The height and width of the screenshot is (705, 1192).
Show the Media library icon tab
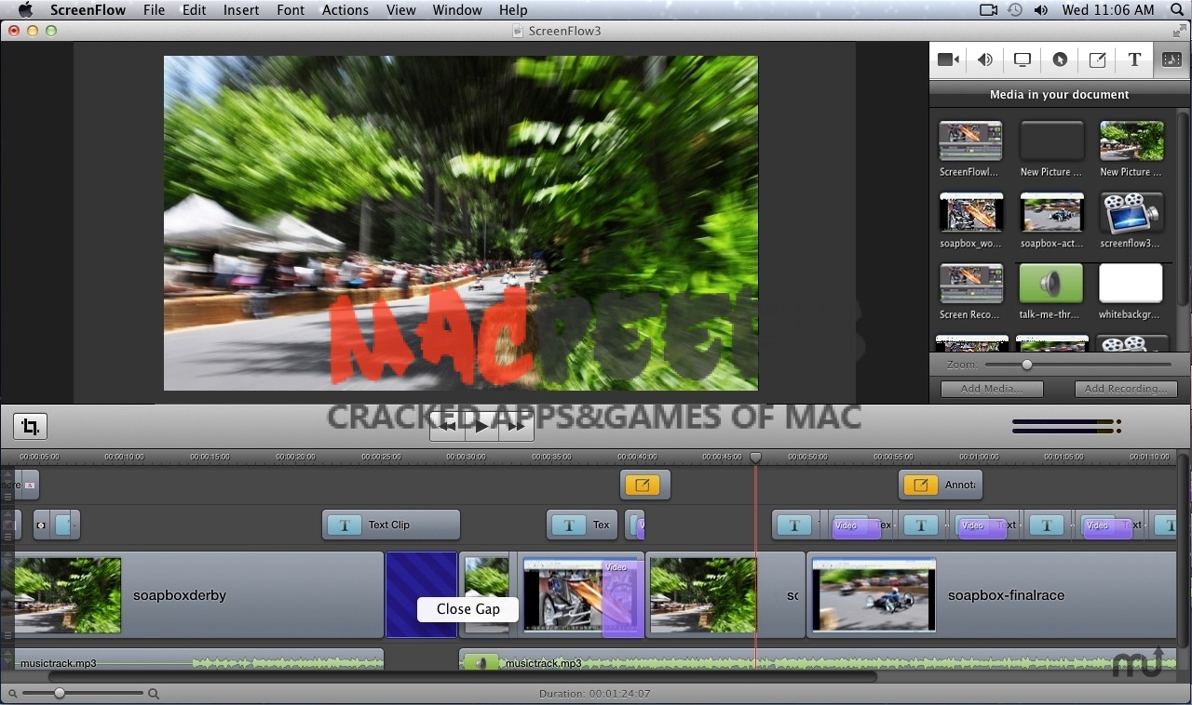click(x=1172, y=60)
